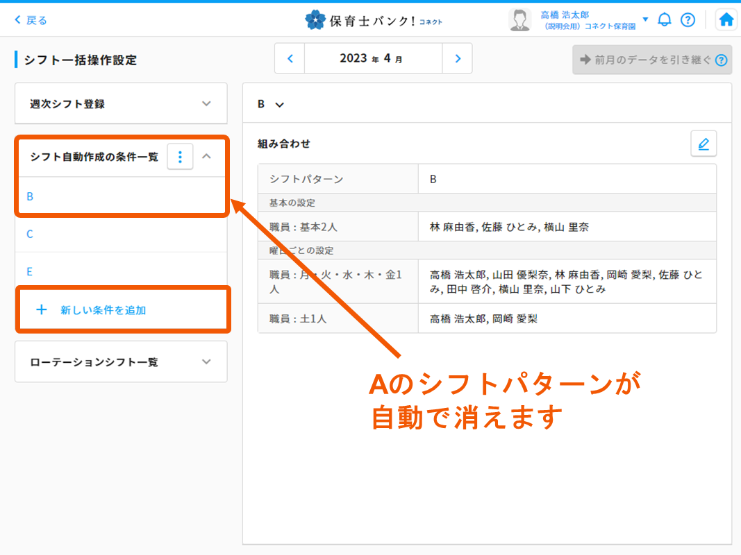Image resolution: width=741 pixels, height=555 pixels.
Task: Open the B pattern dropdown in right panel
Action: (271, 104)
